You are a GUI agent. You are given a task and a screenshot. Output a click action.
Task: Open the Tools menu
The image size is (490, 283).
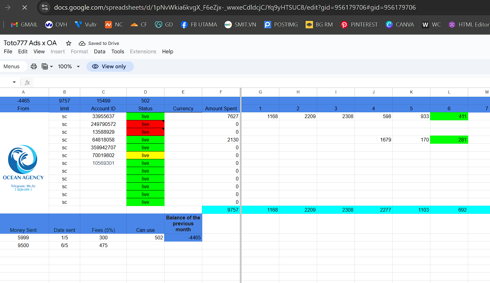tap(118, 51)
